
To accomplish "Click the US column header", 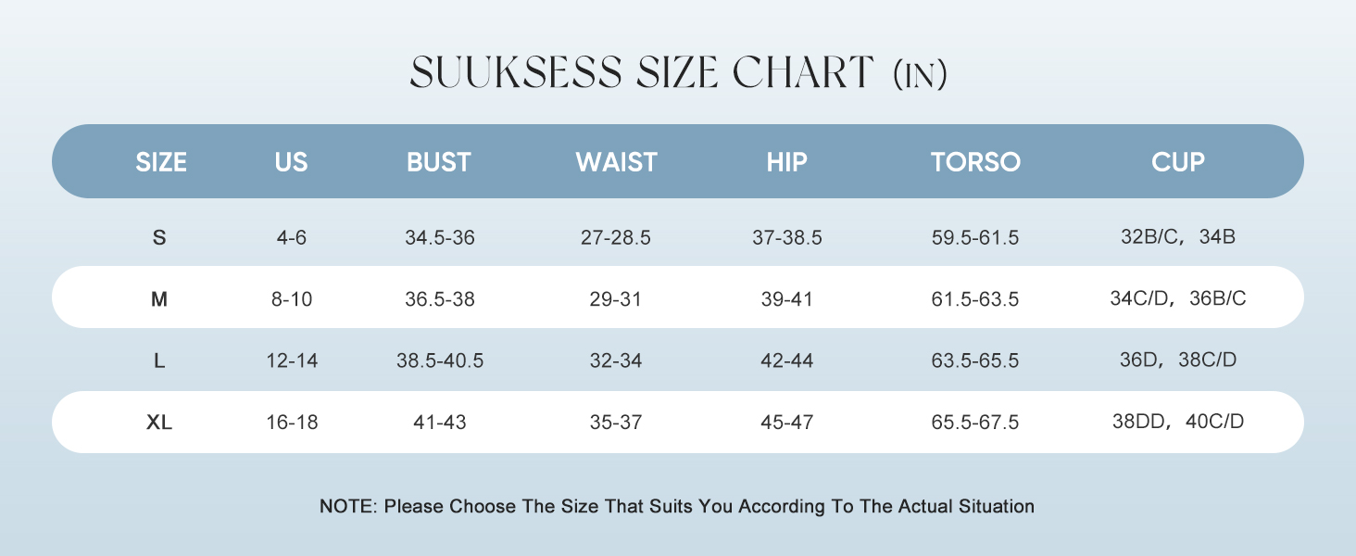I will click(291, 162).
